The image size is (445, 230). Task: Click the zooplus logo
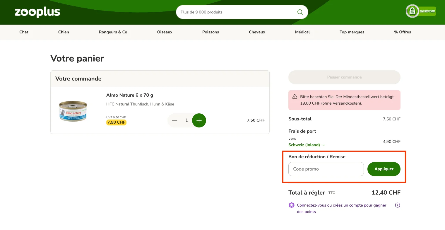37,12
